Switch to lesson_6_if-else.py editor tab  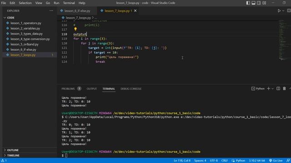77,11
